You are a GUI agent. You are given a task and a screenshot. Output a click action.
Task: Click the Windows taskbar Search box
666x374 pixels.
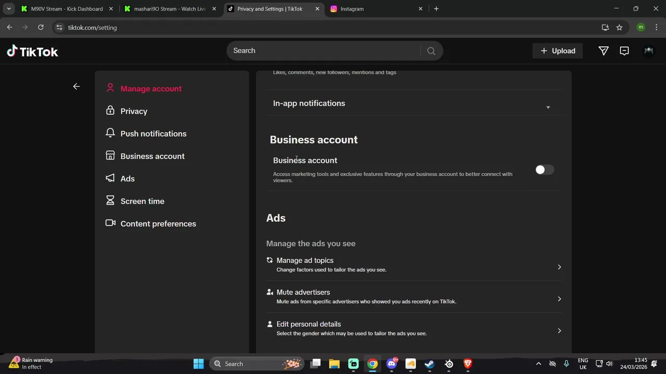(257, 364)
